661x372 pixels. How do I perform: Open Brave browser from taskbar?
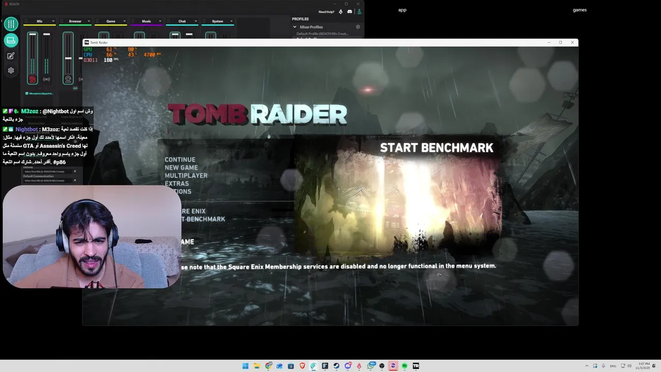click(x=302, y=366)
